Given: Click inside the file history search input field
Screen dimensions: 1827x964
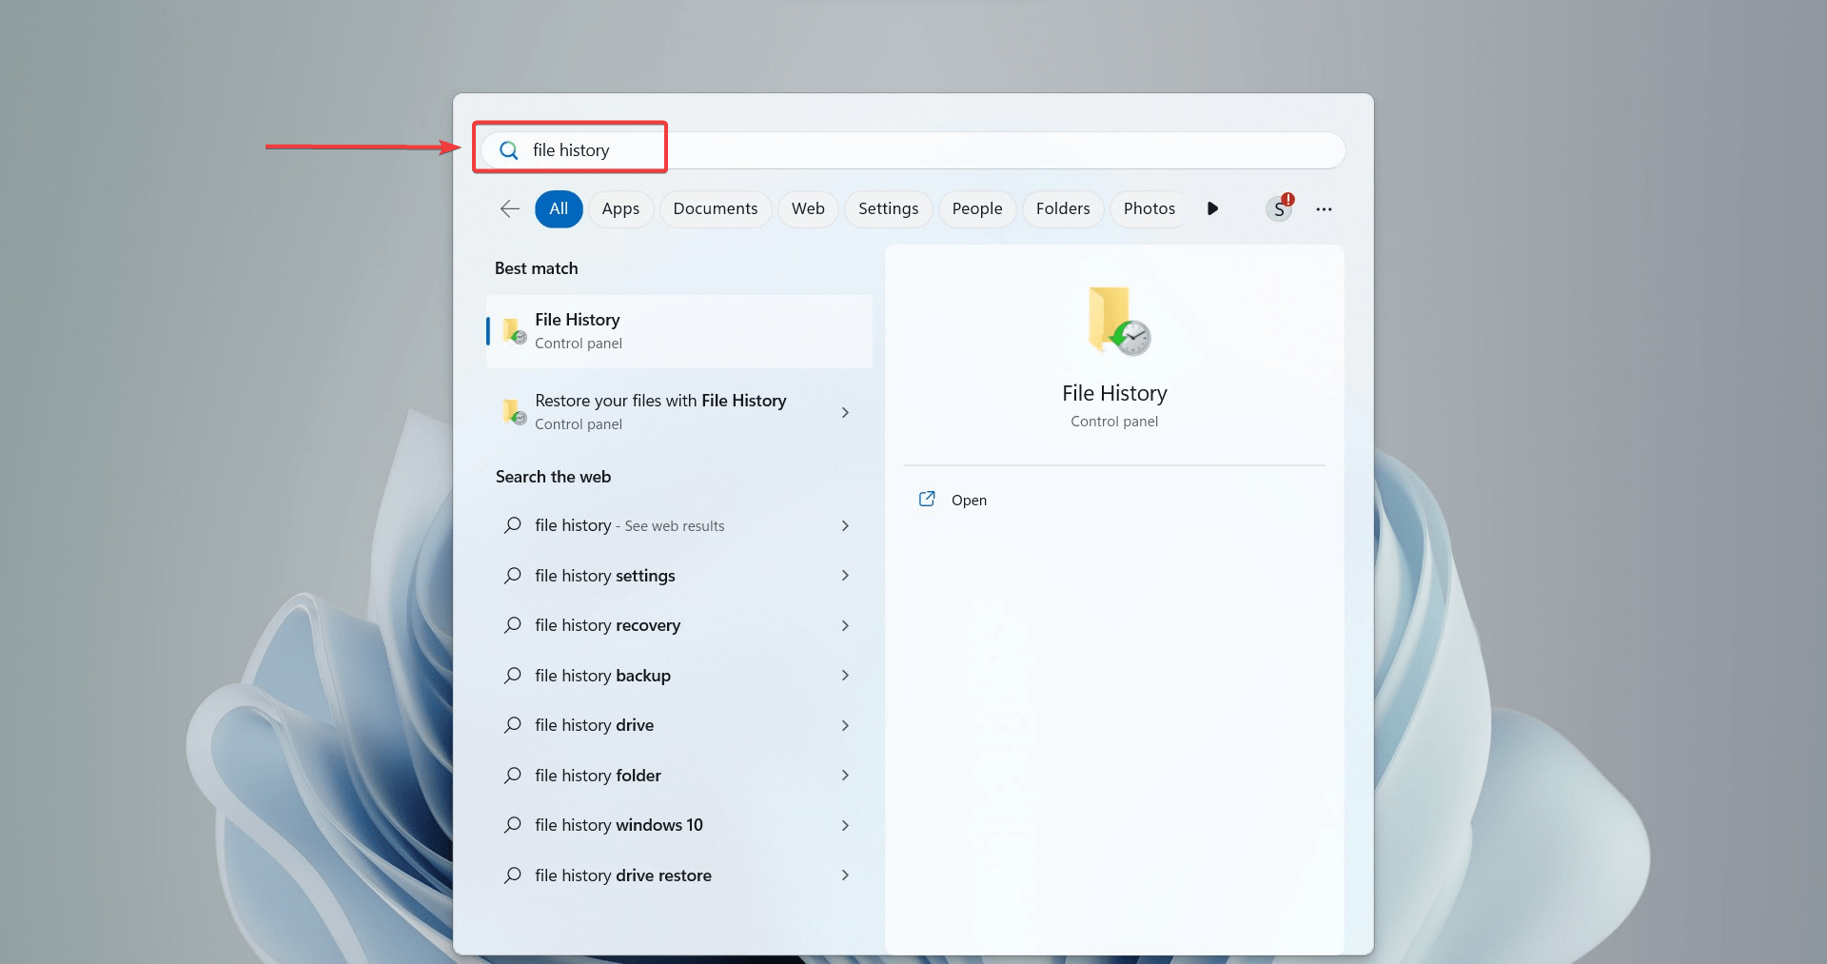Looking at the screenshot, I should [x=912, y=150].
